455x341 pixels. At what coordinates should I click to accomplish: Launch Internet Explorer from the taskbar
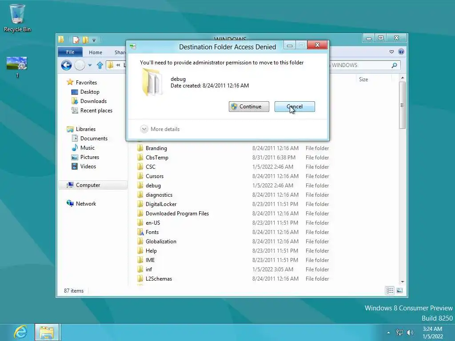[20, 332]
